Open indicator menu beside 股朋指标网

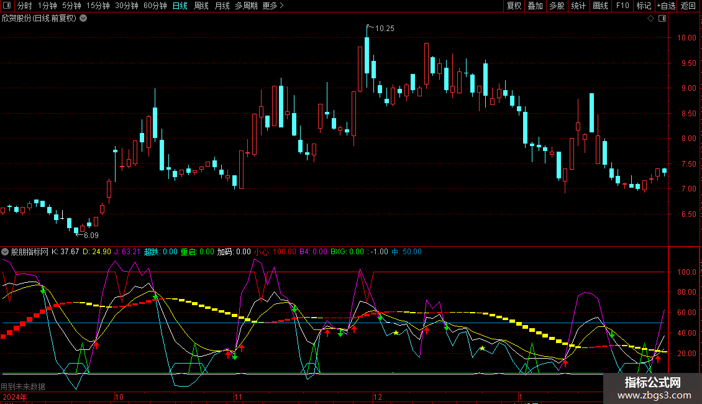click(x=5, y=252)
